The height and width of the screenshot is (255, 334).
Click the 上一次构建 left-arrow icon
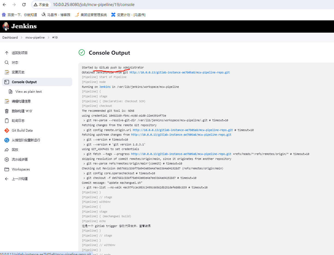pyautogui.click(x=7, y=179)
